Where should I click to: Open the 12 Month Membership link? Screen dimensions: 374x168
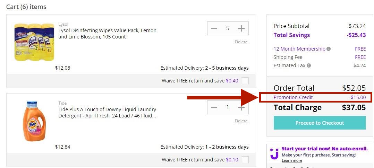[299, 49]
